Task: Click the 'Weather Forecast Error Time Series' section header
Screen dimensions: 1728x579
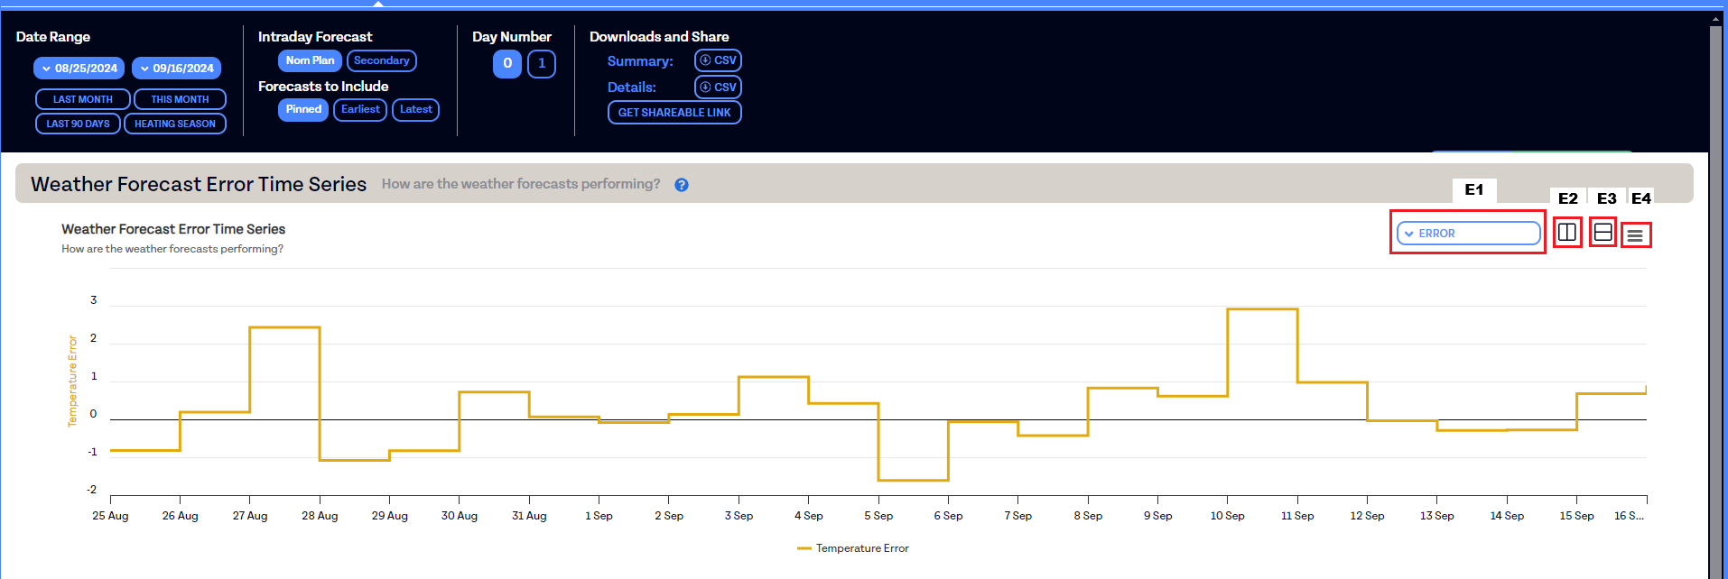Action: [199, 184]
